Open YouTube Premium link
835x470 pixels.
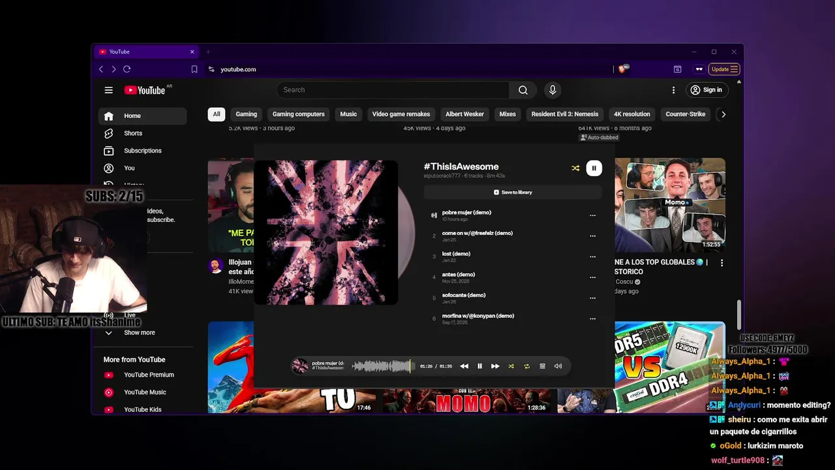click(x=142, y=375)
